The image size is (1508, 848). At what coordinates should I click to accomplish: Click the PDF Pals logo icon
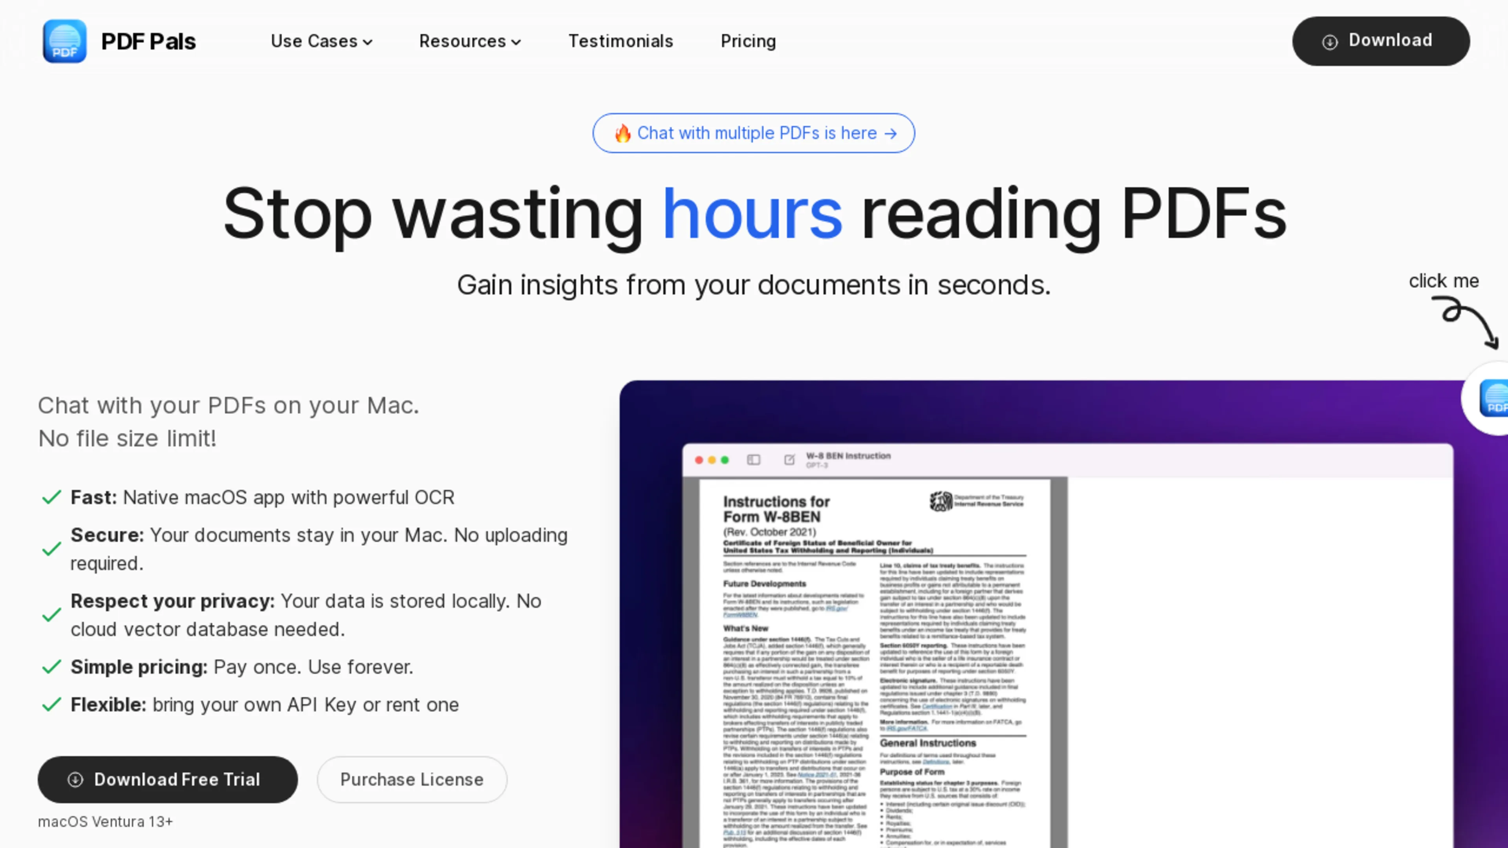[x=64, y=41]
